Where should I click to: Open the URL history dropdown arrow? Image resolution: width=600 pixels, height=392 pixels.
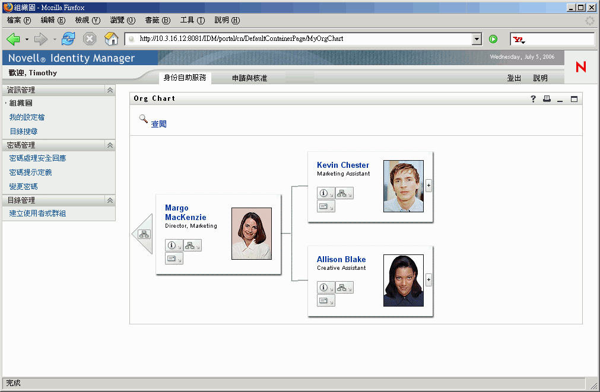pyautogui.click(x=477, y=39)
